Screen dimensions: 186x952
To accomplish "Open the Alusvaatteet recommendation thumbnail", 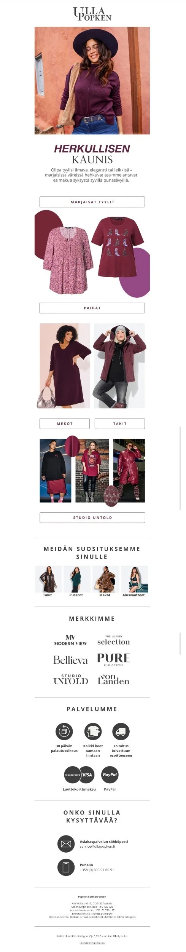I will click(x=134, y=579).
